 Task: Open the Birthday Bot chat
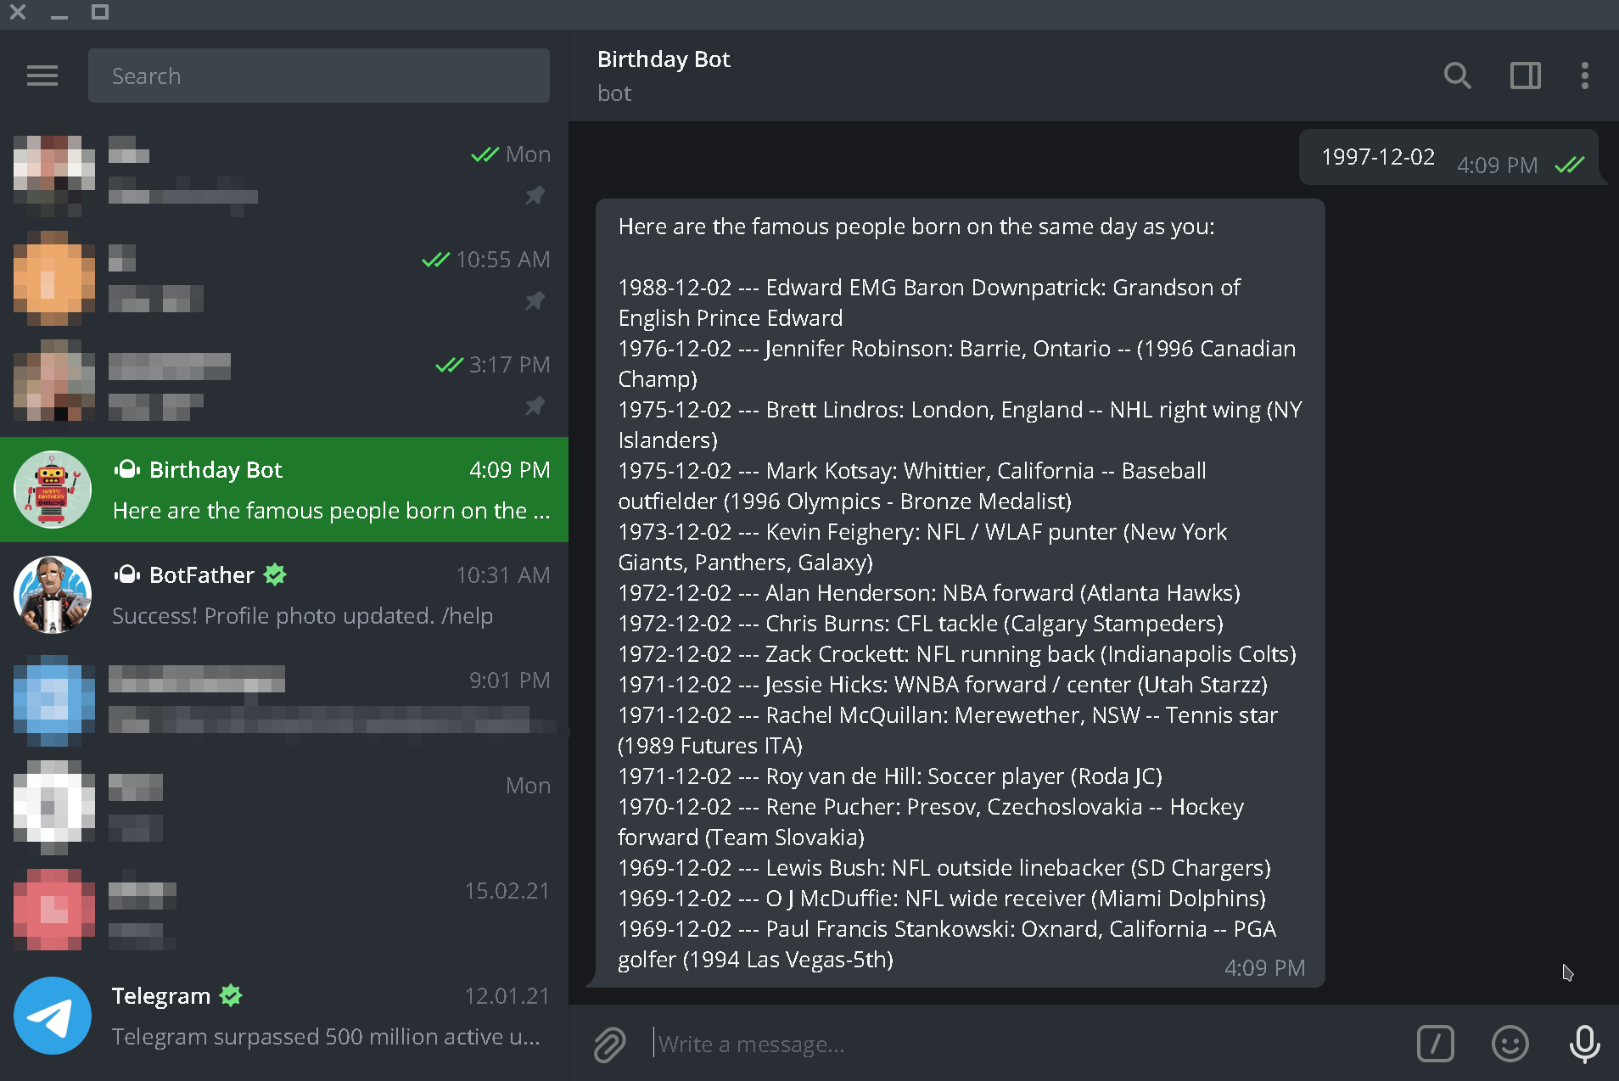(284, 490)
